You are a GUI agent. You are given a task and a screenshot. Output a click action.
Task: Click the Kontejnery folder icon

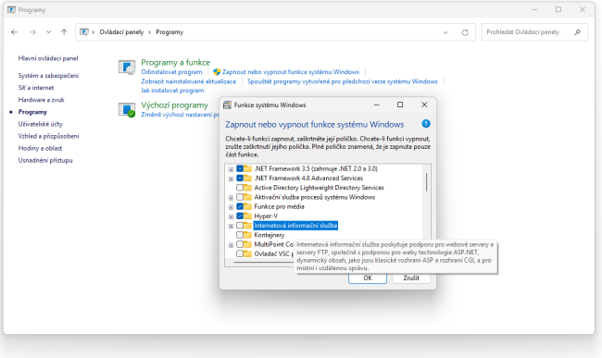pos(247,235)
